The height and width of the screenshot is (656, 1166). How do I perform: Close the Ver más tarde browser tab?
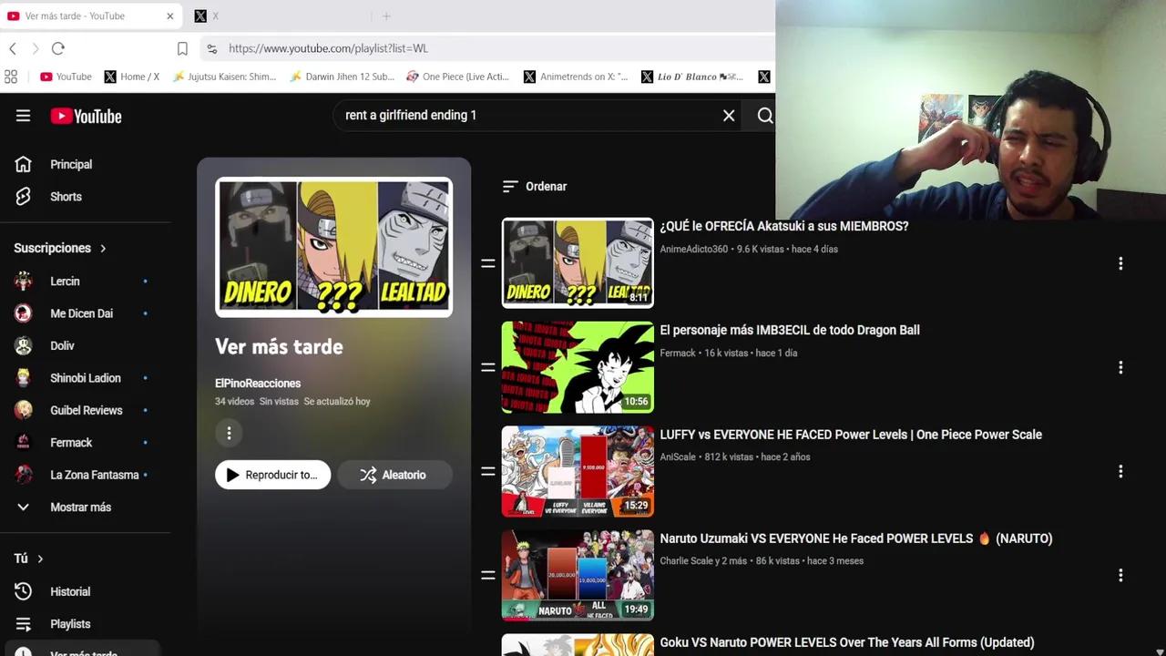169,16
